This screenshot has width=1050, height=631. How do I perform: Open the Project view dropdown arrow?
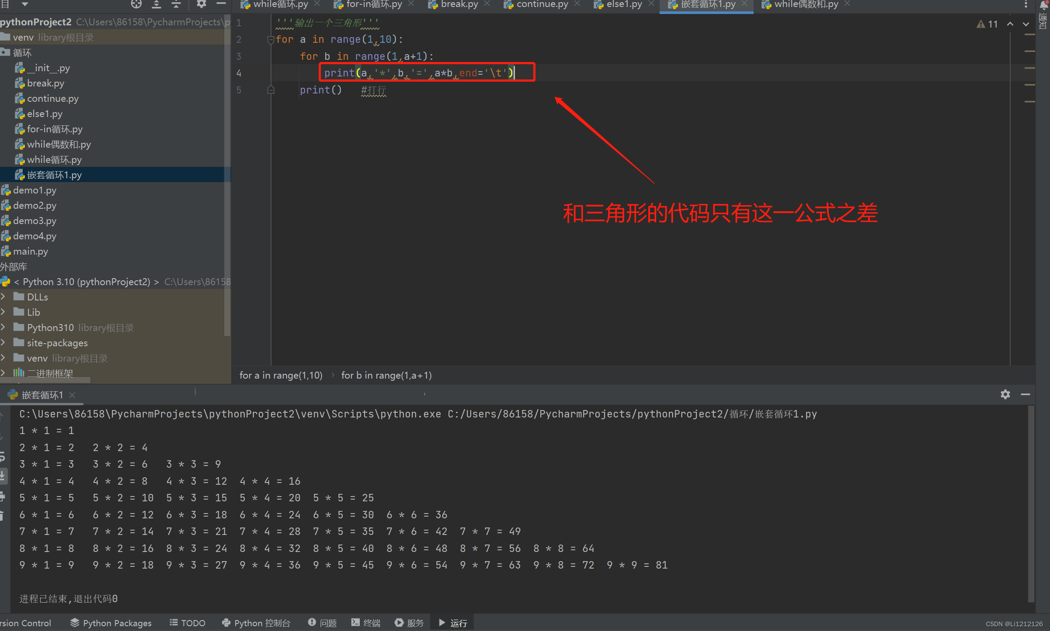click(x=25, y=4)
